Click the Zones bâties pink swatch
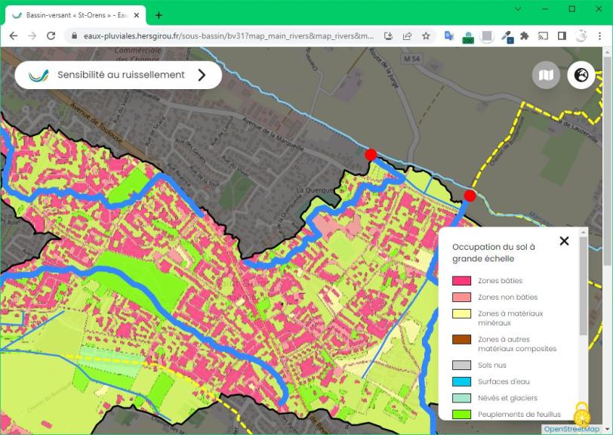 [461, 281]
